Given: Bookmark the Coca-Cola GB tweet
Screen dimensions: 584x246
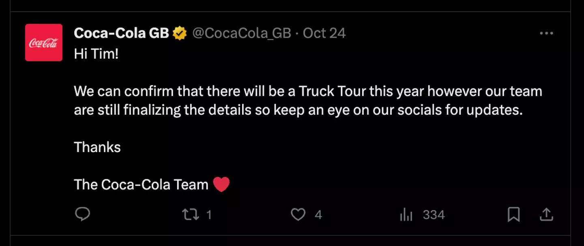Looking at the screenshot, I should tap(513, 214).
